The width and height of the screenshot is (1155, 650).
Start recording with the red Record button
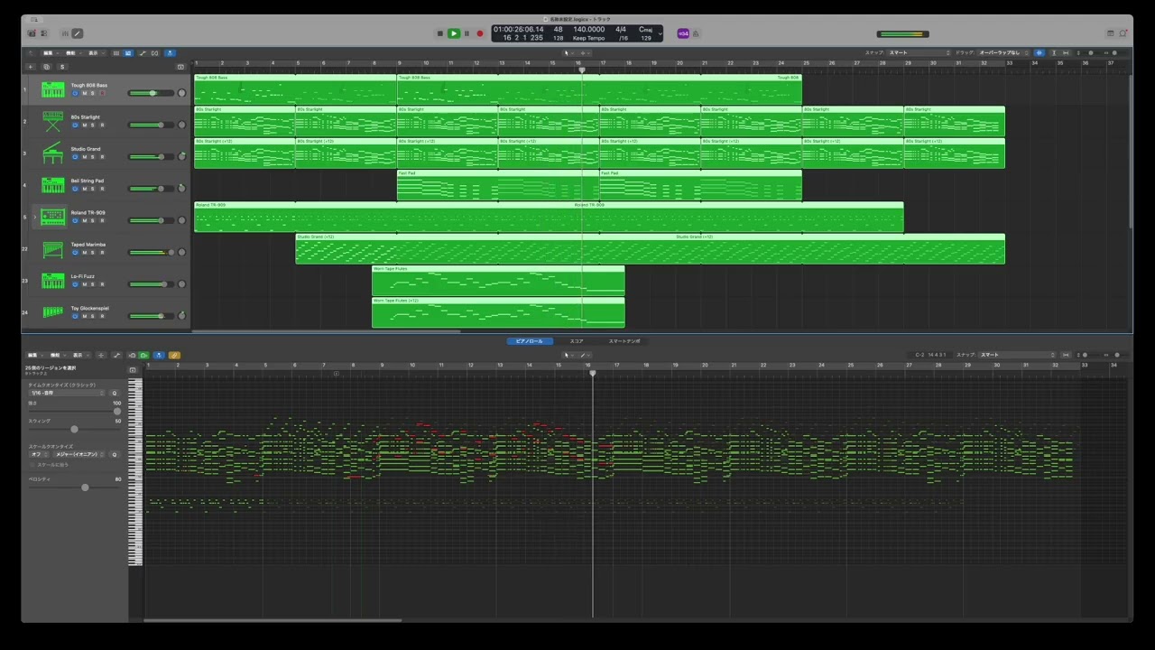[480, 33]
